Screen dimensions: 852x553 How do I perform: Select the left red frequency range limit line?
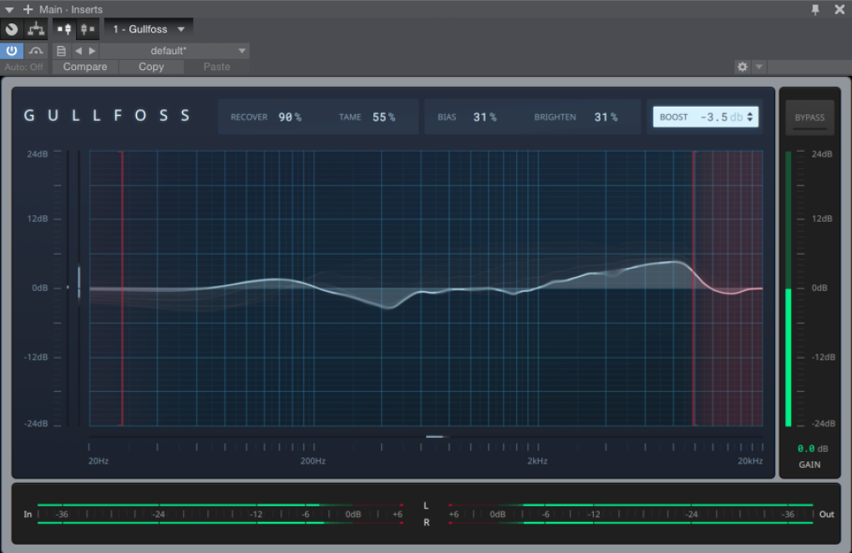click(122, 289)
